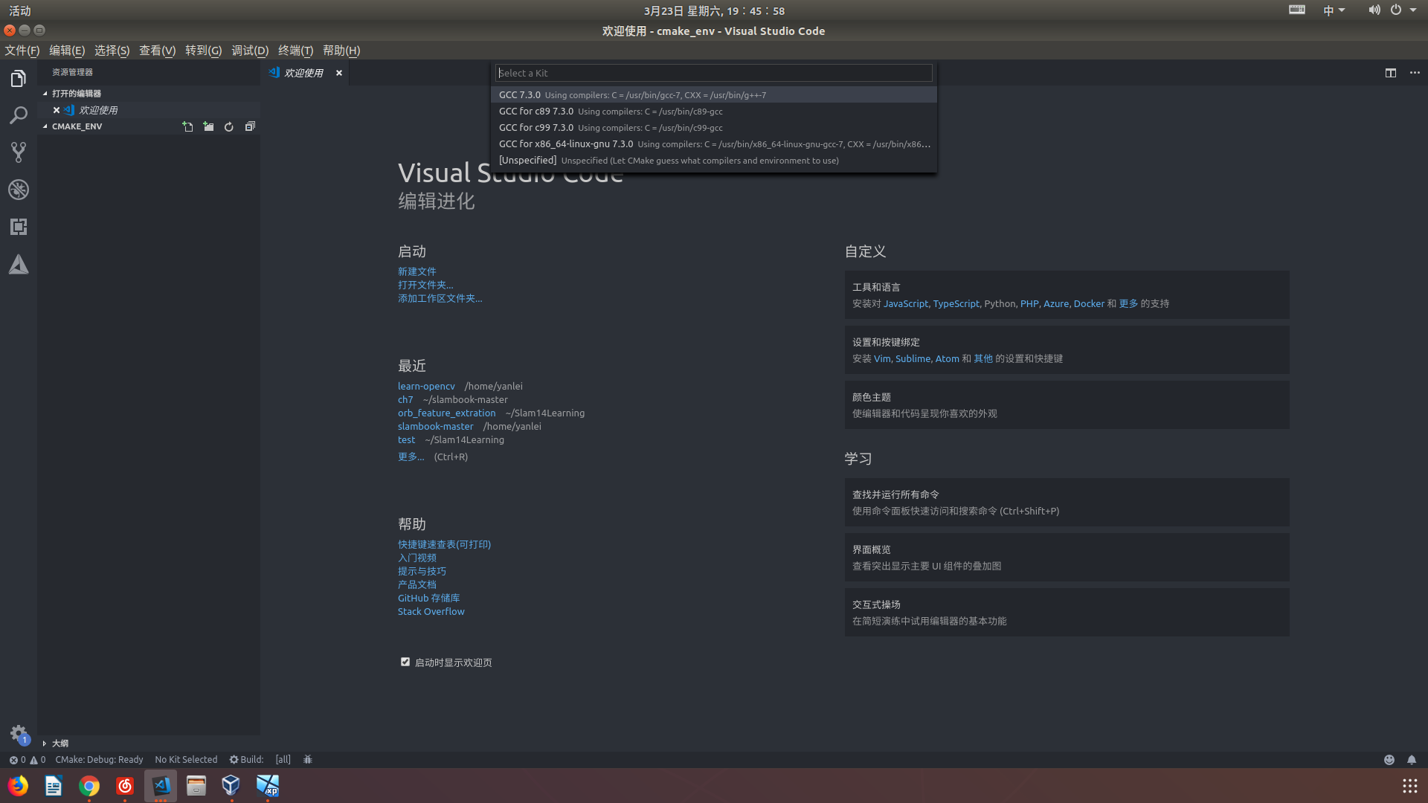Open the 调试(D) menu
1428x803 pixels.
250,51
